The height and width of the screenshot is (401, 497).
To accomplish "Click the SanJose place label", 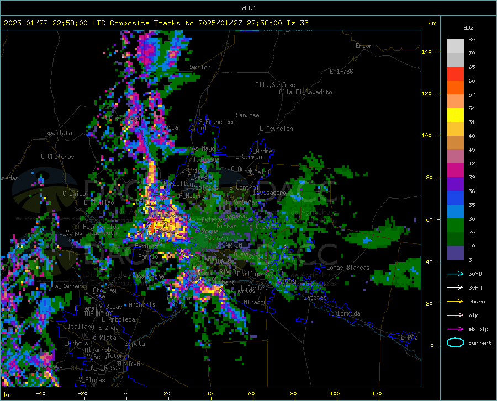I will pyautogui.click(x=247, y=115).
